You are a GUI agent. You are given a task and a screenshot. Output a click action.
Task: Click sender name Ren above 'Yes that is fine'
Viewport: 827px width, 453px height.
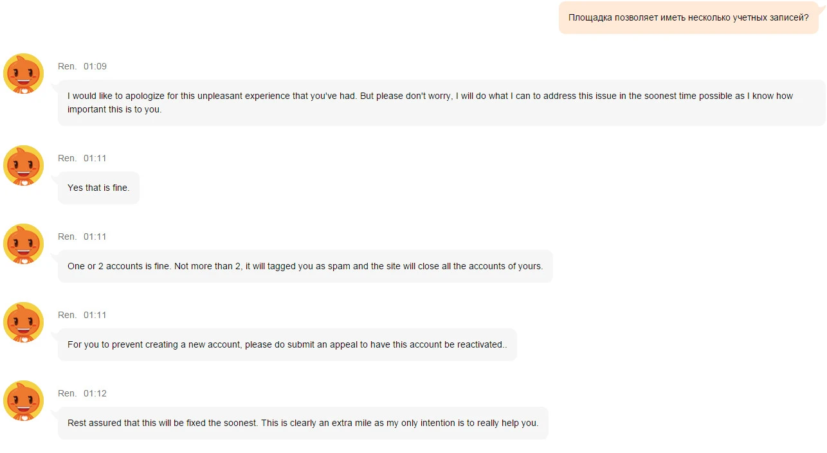point(67,158)
